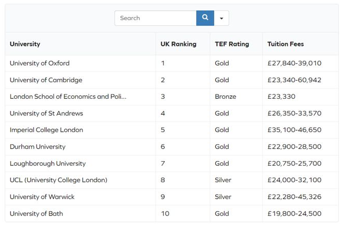
Task: Click the Bronze TEF rating cell
Action: pyautogui.click(x=226, y=97)
